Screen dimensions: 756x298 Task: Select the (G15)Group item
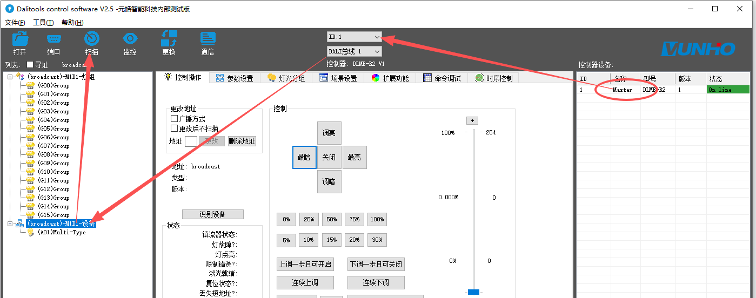[x=53, y=215]
